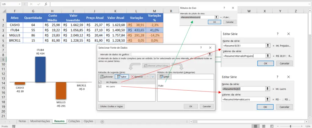Open the Notas sheet tab
Viewport: 312px width, 128px height.
click(22, 121)
